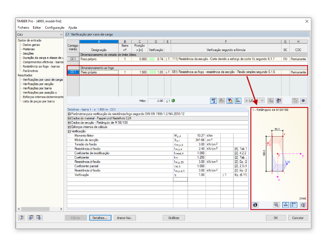Expand Esforços internos de cálculo row
This screenshot has height=245, width=327.
(x=69, y=127)
